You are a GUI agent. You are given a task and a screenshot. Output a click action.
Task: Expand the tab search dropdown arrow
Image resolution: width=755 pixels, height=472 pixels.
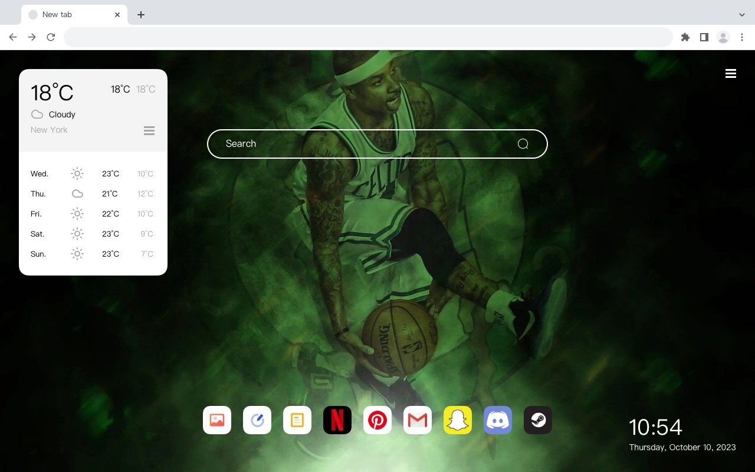742,15
